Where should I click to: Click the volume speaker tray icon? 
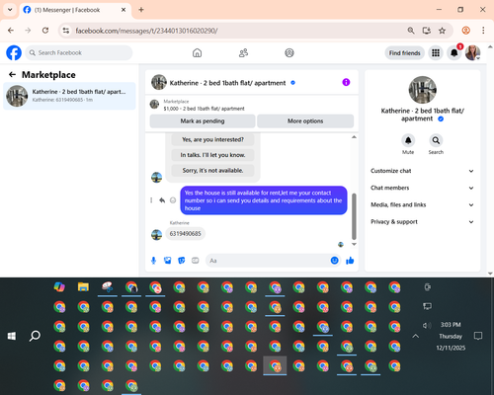(x=427, y=325)
